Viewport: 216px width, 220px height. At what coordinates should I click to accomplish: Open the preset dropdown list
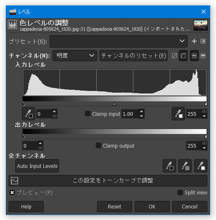pyautogui.click(x=119, y=41)
